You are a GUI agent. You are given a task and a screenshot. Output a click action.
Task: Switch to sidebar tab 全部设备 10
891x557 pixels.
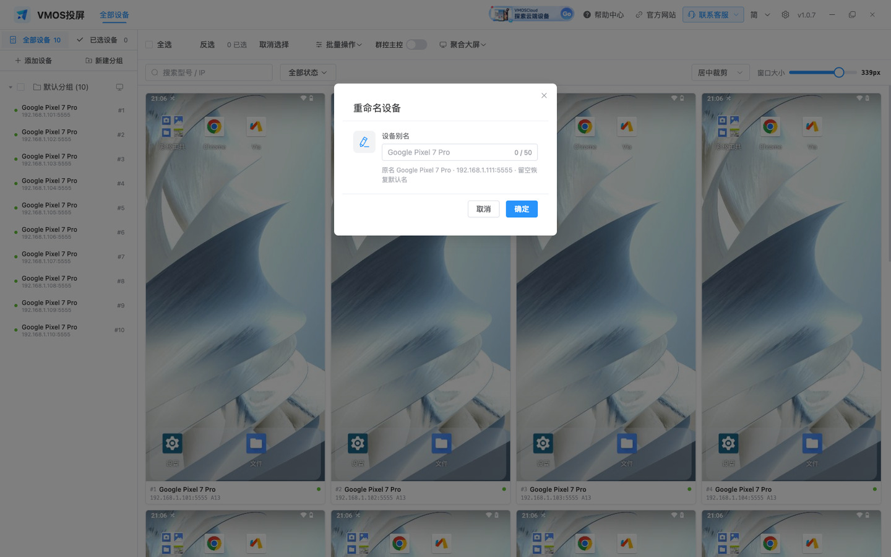pos(36,40)
